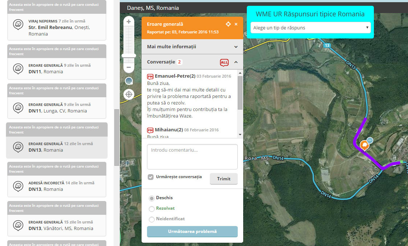Click Waze icon of Str. Emil Rebreanu report

pyautogui.click(x=18, y=24)
